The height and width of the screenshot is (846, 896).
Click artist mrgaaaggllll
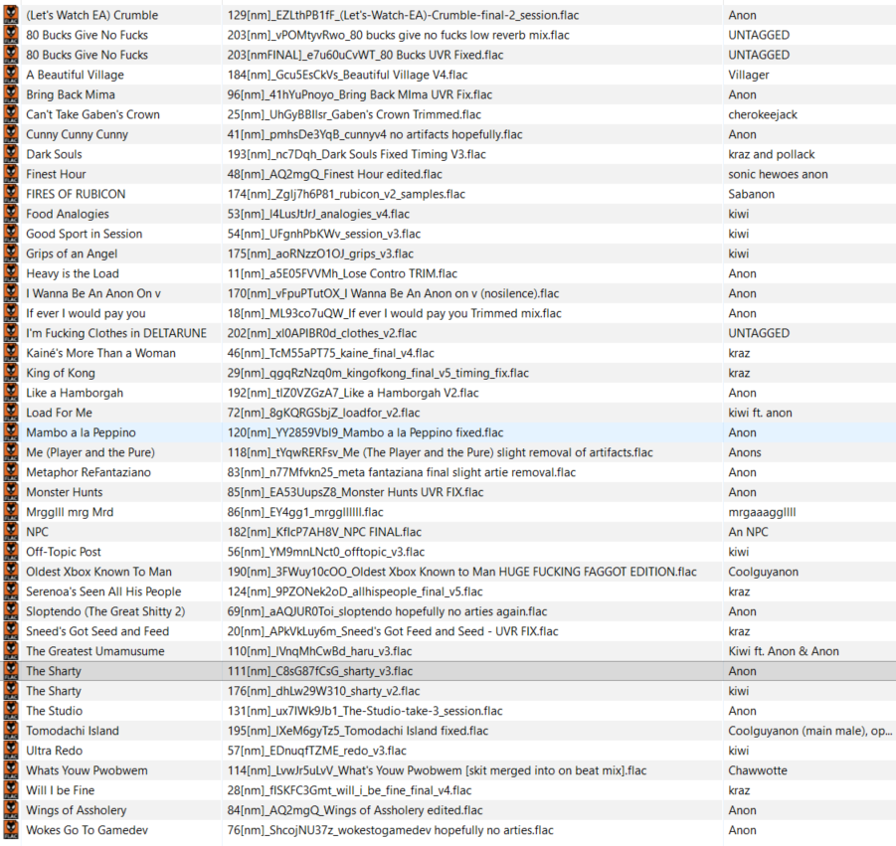pos(762,512)
